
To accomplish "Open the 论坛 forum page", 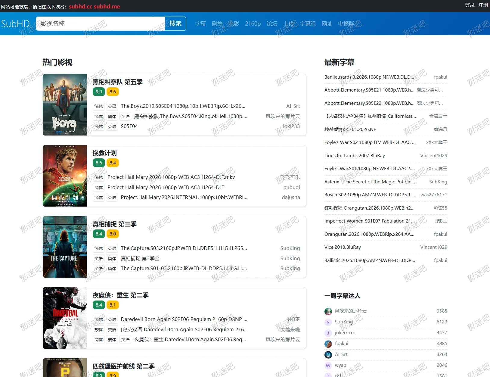I will 272,24.
